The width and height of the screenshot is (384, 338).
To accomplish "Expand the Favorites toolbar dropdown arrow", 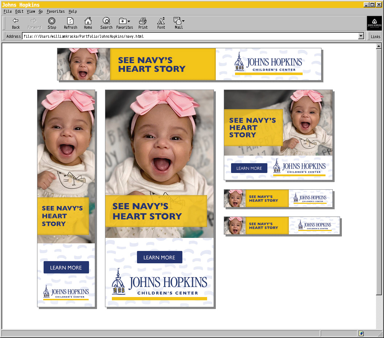I will click(x=129, y=21).
